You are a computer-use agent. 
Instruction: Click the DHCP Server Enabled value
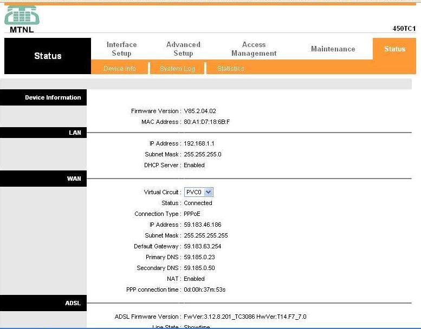click(x=194, y=165)
